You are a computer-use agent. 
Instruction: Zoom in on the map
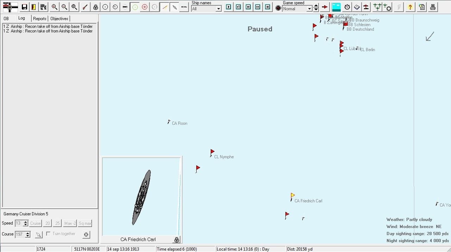55,7
